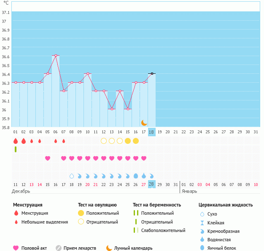
Task: Click the egg white fluid icon on day 16
Action: click(x=136, y=175)
